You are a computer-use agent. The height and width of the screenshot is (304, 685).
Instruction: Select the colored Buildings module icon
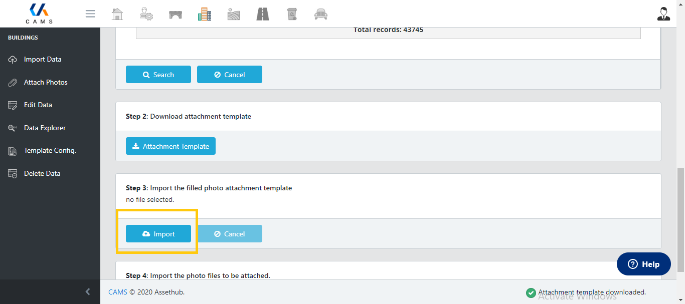click(205, 14)
